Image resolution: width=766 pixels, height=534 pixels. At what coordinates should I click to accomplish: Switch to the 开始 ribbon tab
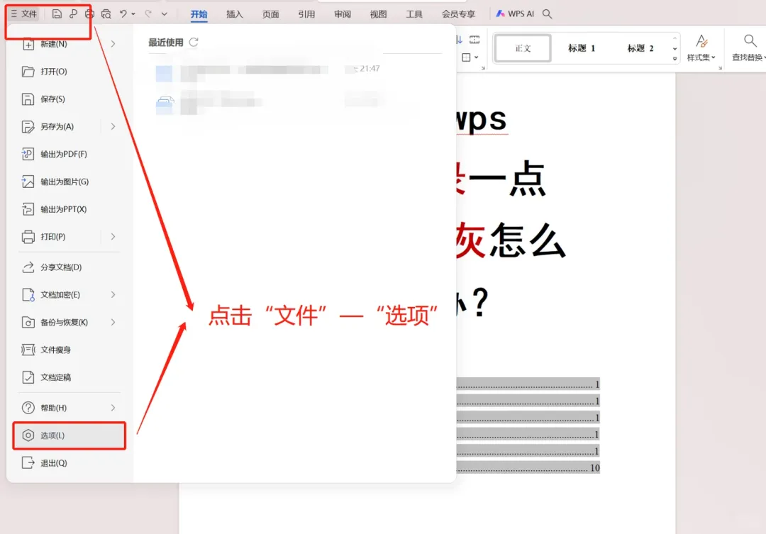(x=199, y=14)
